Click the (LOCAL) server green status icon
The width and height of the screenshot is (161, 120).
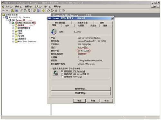[x=13, y=23]
